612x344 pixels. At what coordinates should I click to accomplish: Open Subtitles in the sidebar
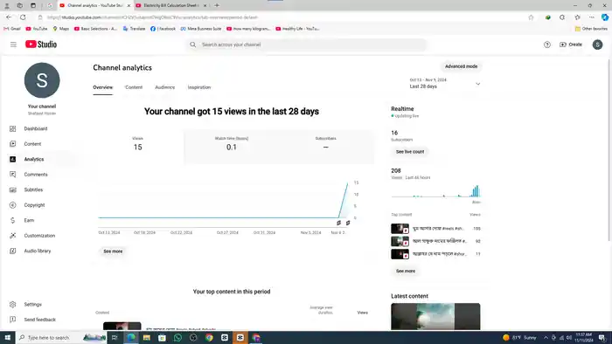point(33,189)
